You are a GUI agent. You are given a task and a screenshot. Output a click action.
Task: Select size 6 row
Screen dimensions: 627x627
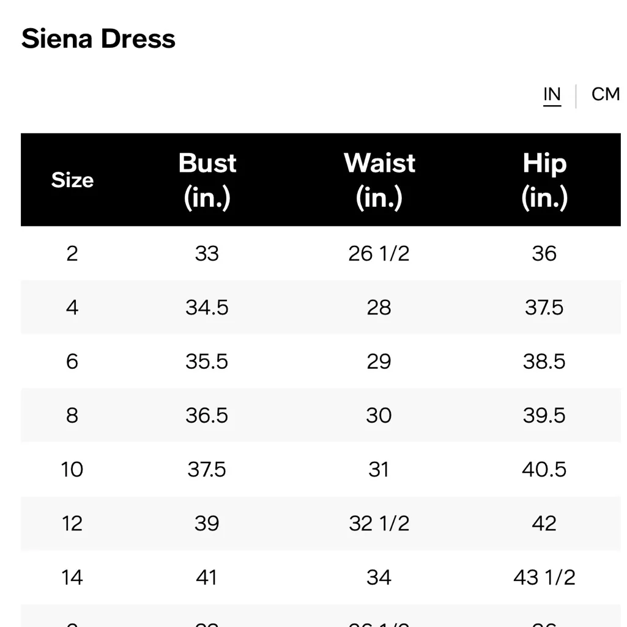coord(72,362)
